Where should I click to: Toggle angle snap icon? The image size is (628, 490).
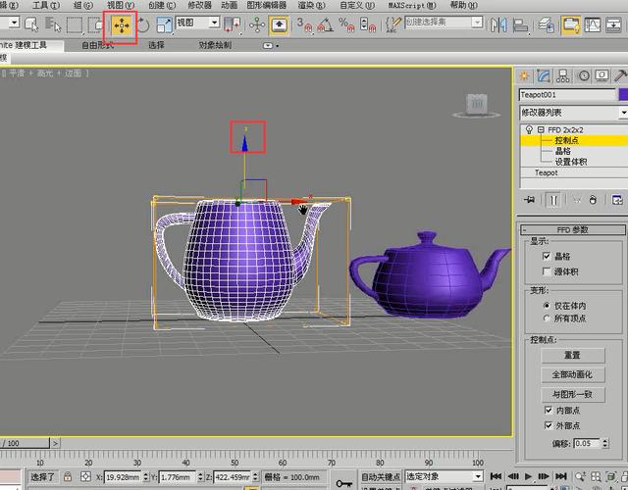click(x=325, y=24)
